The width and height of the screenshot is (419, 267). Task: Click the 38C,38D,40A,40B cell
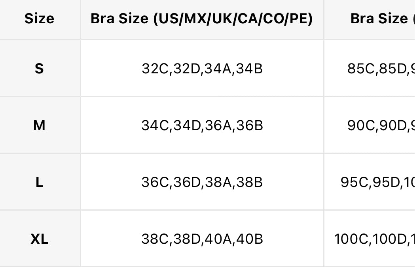click(x=202, y=239)
